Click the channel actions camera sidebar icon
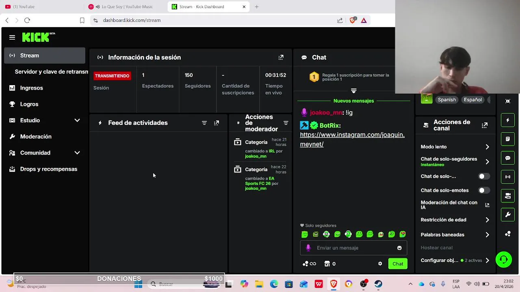 [x=508, y=196]
